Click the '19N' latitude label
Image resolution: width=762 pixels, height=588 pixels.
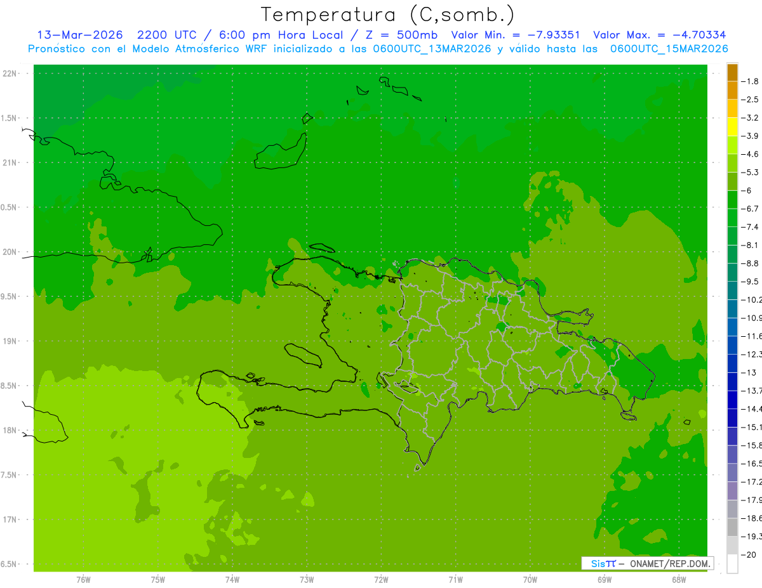[x=11, y=341]
